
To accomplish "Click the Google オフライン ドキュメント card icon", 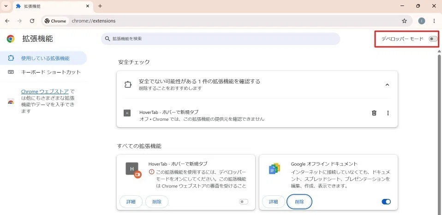I will click(275, 169).
